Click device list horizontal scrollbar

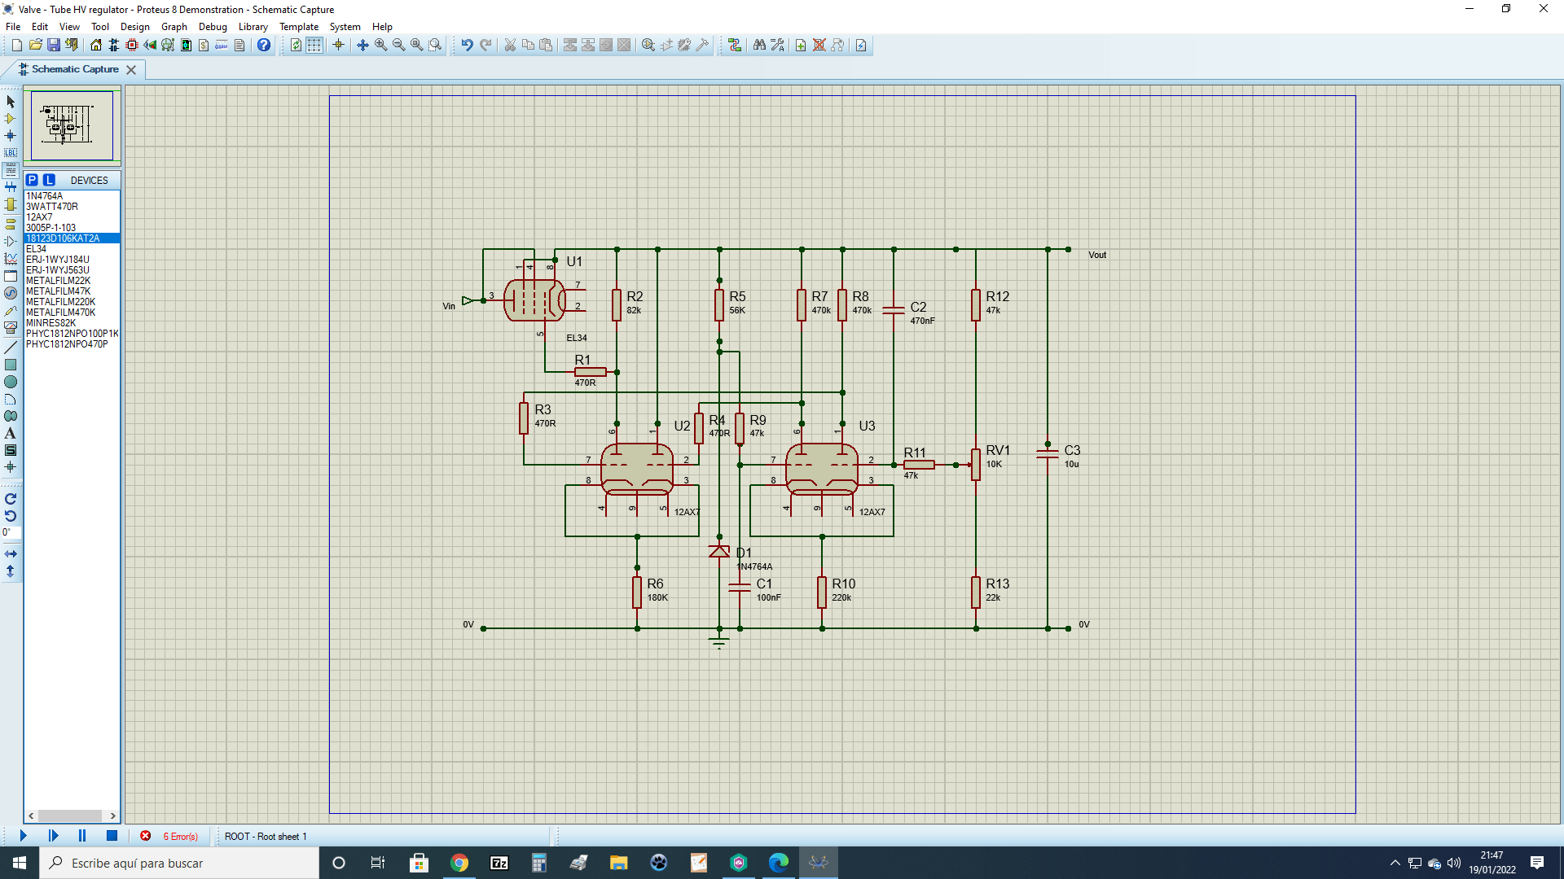pos(72,816)
